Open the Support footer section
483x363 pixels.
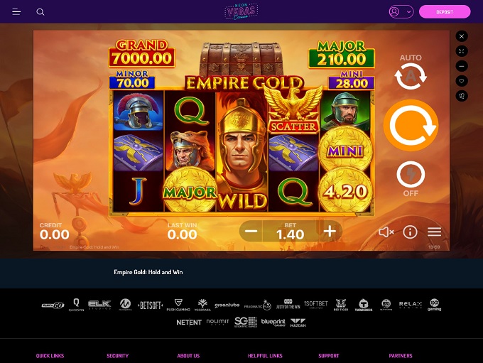click(x=329, y=356)
